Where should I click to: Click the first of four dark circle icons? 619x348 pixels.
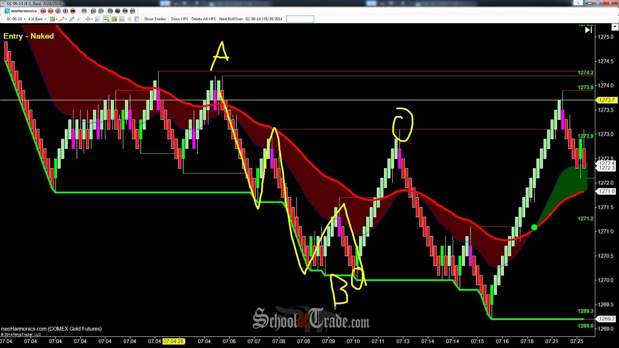[x=110, y=11]
